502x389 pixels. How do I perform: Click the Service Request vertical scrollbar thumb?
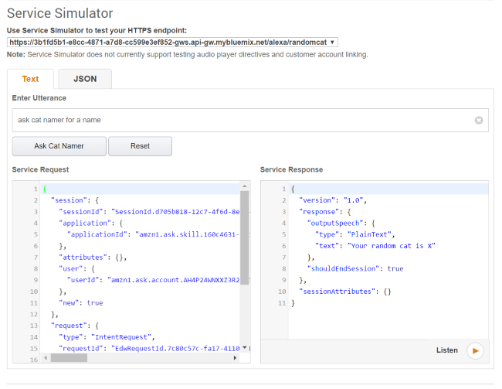pos(245,237)
